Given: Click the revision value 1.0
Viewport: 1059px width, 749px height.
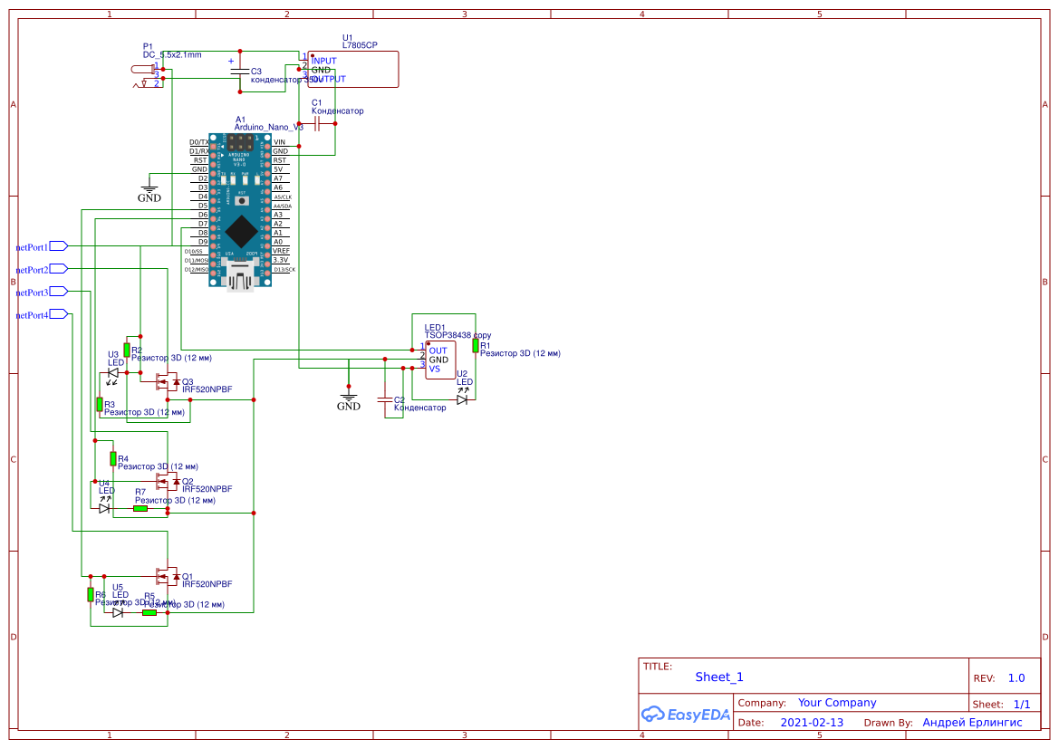Looking at the screenshot, I should 1016,677.
